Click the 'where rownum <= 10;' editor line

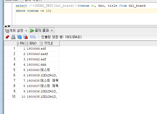click(x=34, y=11)
